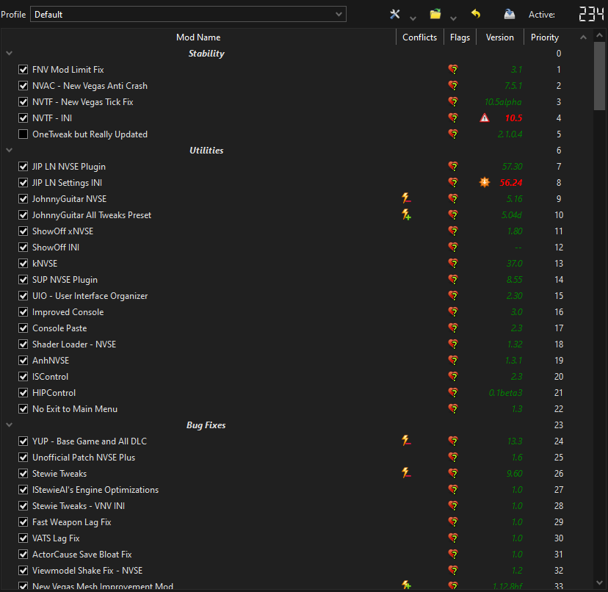Uncheck Fast Weapon Lag Fix

coord(23,522)
